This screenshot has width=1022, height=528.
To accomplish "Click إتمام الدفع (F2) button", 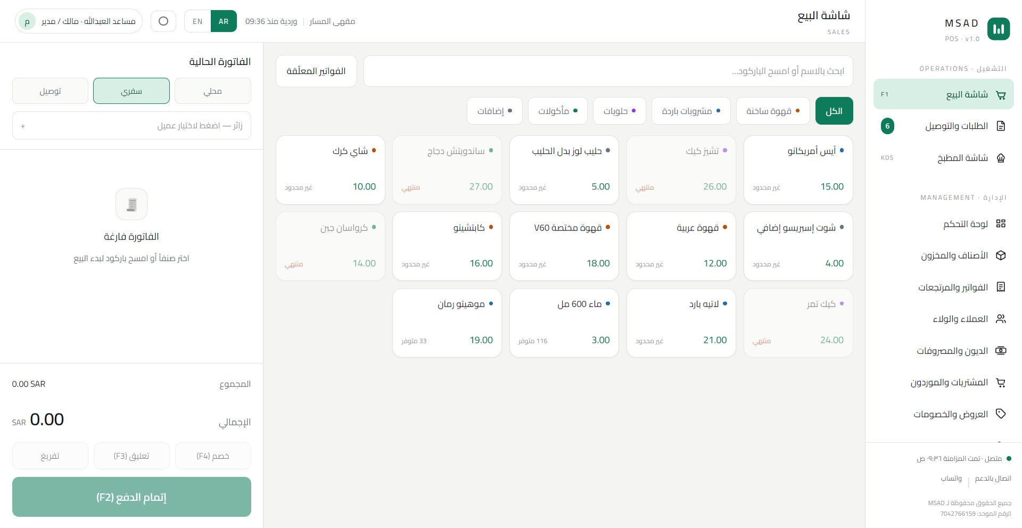I will click(x=131, y=497).
